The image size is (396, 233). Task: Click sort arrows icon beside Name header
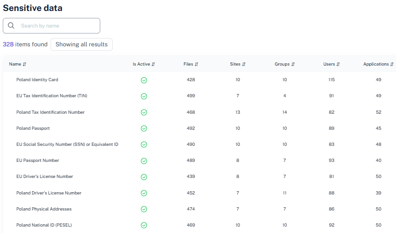point(24,64)
